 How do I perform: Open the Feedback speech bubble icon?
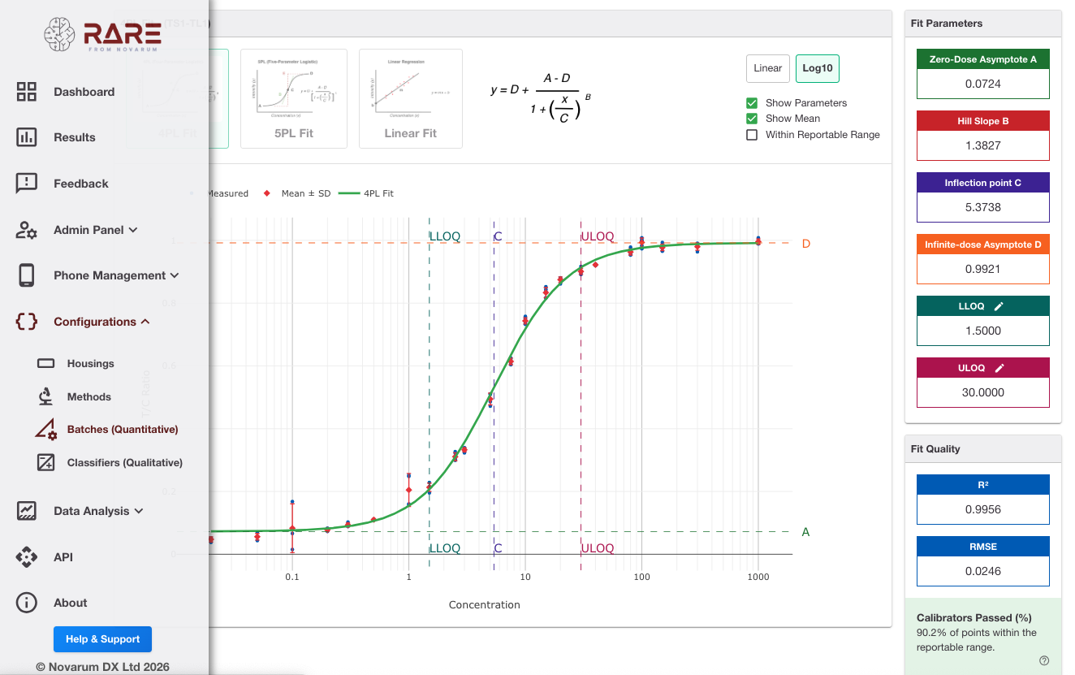pyautogui.click(x=27, y=184)
